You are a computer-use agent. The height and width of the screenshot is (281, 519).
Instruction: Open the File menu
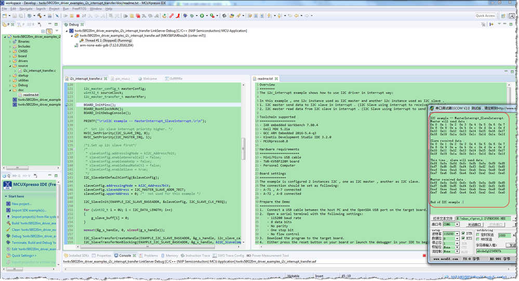(x=4, y=9)
